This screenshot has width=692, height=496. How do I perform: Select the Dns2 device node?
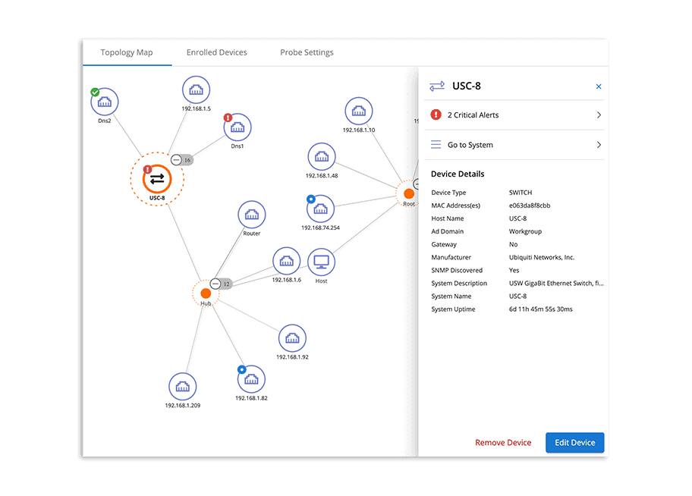click(105, 102)
